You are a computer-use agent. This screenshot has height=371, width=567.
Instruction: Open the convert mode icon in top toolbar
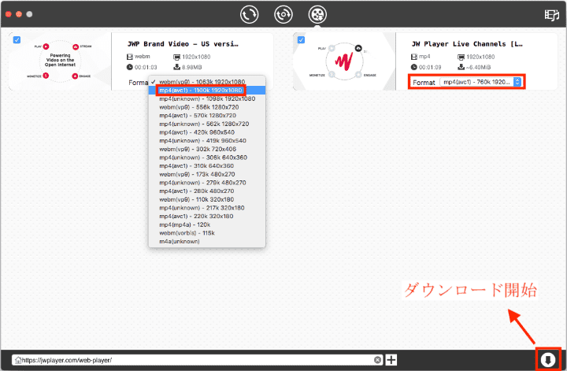pyautogui.click(x=249, y=14)
